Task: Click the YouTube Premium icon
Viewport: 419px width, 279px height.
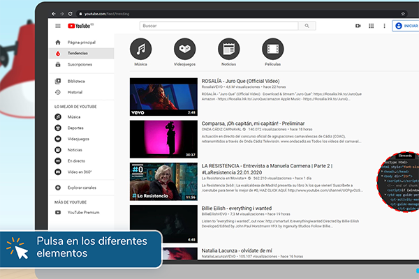Action: (x=58, y=213)
